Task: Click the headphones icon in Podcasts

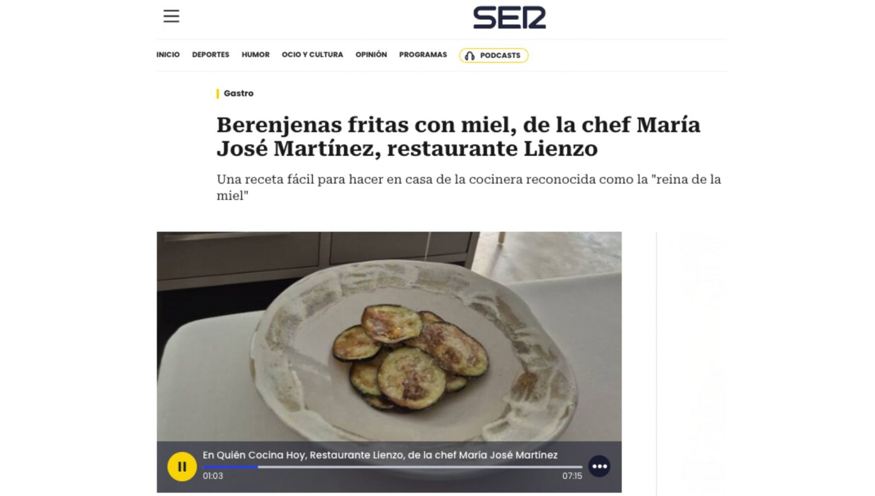Action: (470, 56)
